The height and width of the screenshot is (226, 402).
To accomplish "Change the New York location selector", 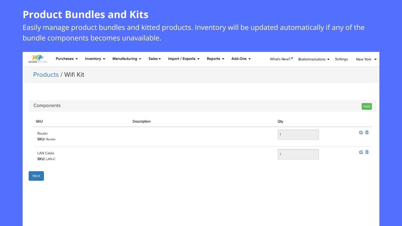I will [366, 59].
